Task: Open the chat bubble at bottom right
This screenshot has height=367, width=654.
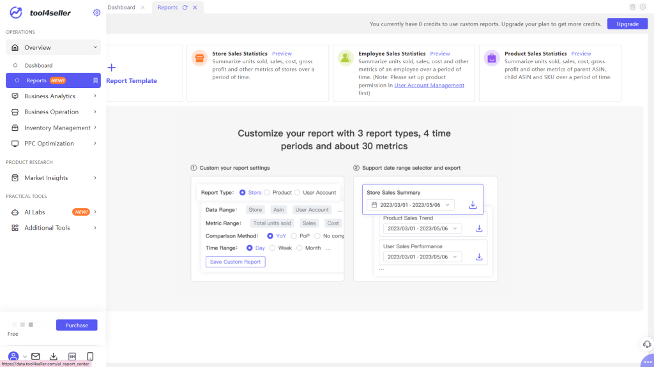Action: tap(648, 361)
